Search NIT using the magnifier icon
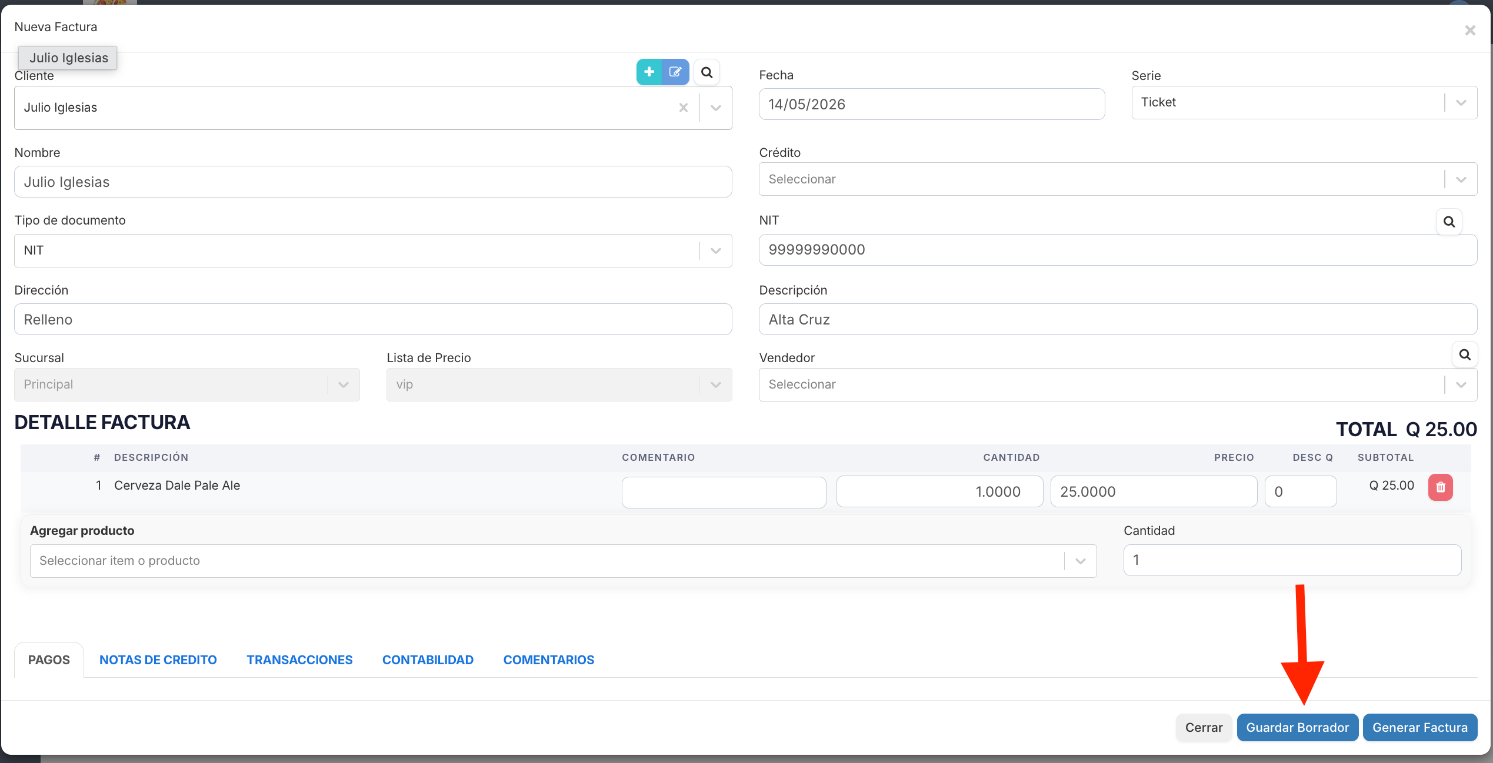 click(x=1449, y=222)
